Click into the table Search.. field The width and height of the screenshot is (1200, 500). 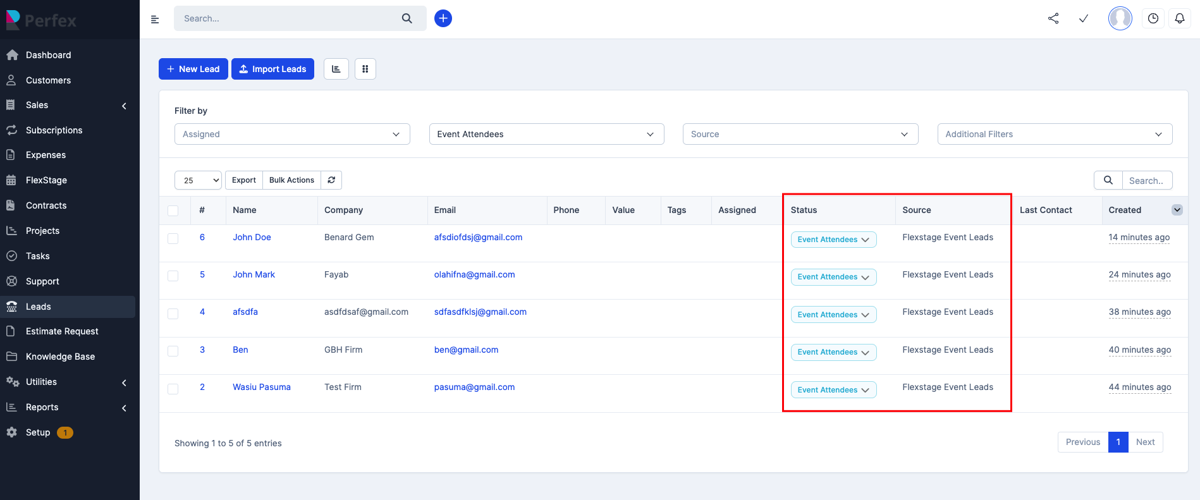[1147, 180]
